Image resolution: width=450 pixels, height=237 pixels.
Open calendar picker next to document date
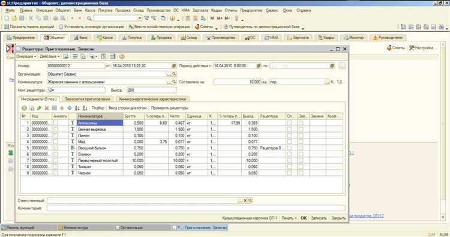[173, 66]
